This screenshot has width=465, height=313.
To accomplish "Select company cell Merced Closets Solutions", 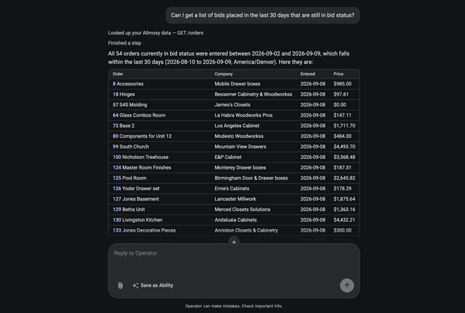I will [243, 210].
